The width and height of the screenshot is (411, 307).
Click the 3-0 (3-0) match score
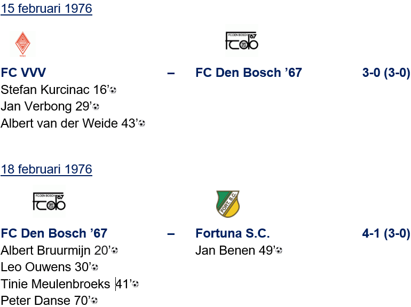tap(386, 73)
